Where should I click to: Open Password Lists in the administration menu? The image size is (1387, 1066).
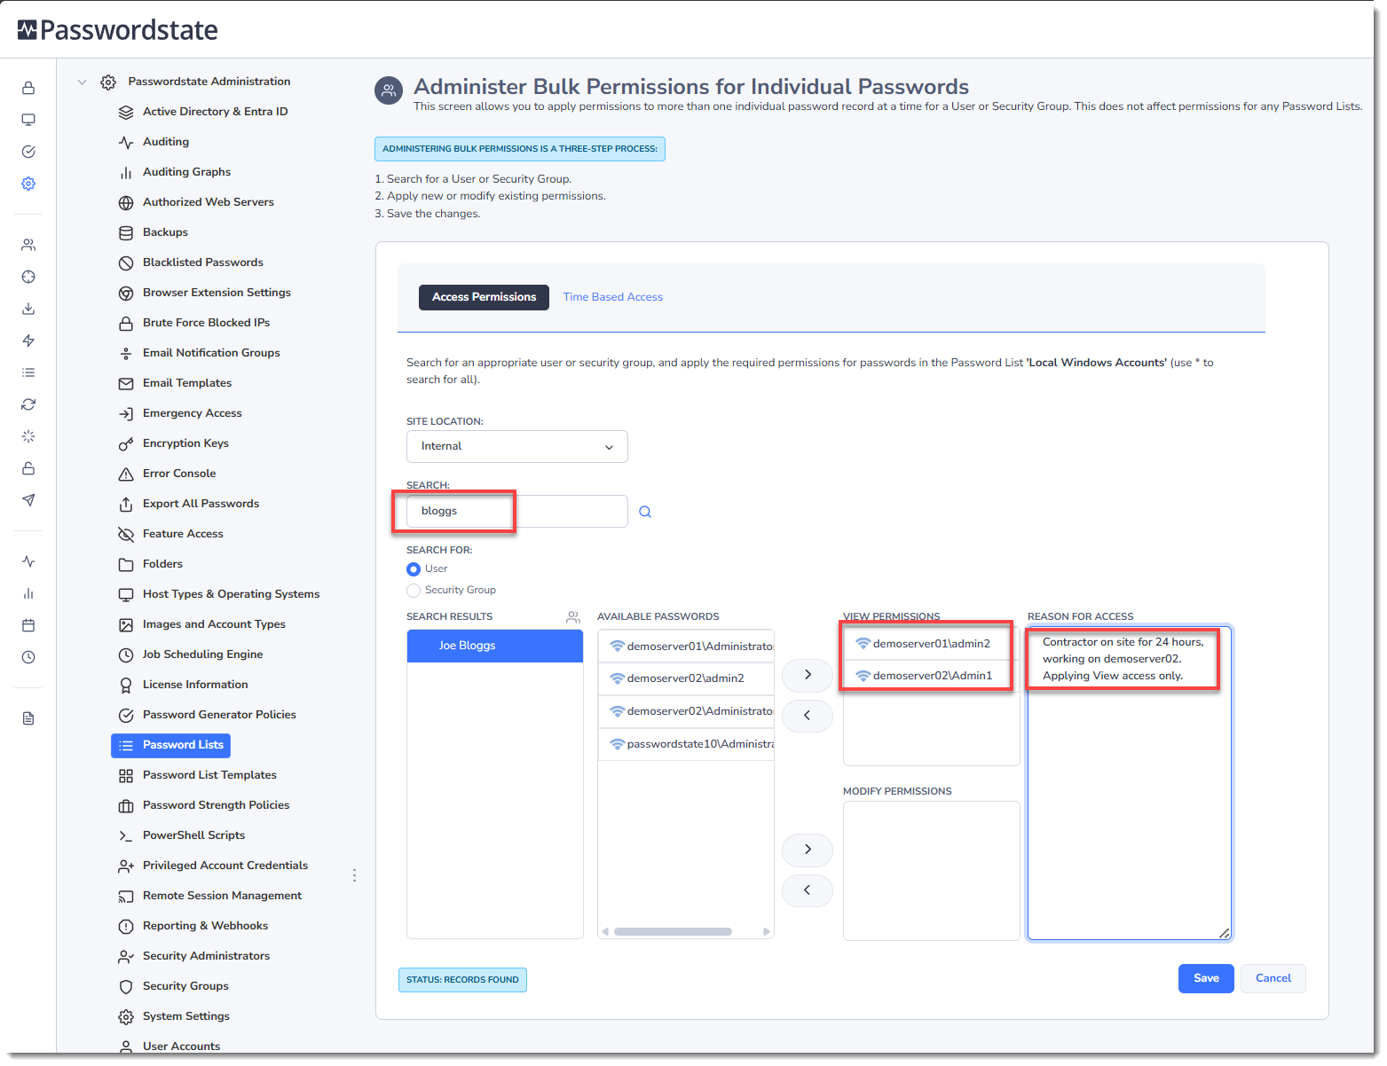tap(170, 745)
